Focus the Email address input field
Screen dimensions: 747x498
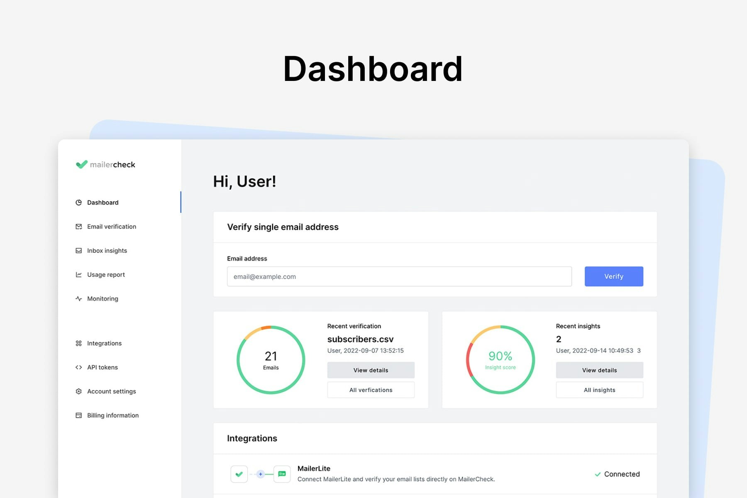click(x=399, y=276)
